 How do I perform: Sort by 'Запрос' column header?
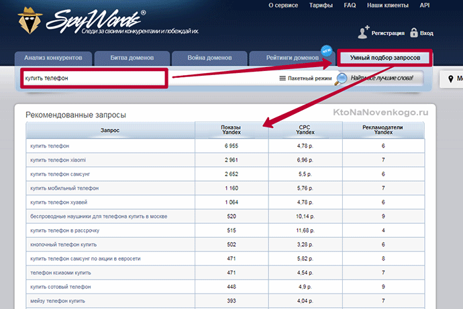pyautogui.click(x=110, y=130)
